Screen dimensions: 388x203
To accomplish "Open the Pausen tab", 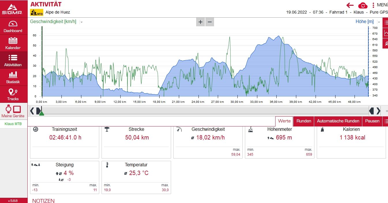I will coord(372,121).
